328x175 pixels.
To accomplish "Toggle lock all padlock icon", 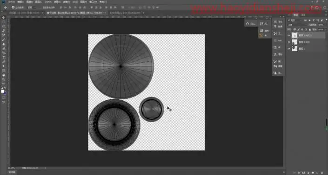I will coord(309,29).
